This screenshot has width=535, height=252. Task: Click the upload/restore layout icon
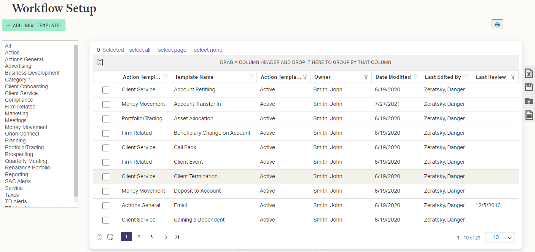pyautogui.click(x=529, y=101)
